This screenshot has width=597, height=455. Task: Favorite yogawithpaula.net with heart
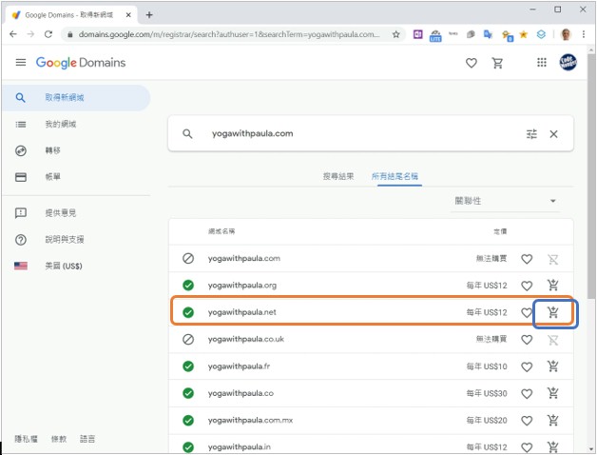(x=527, y=313)
